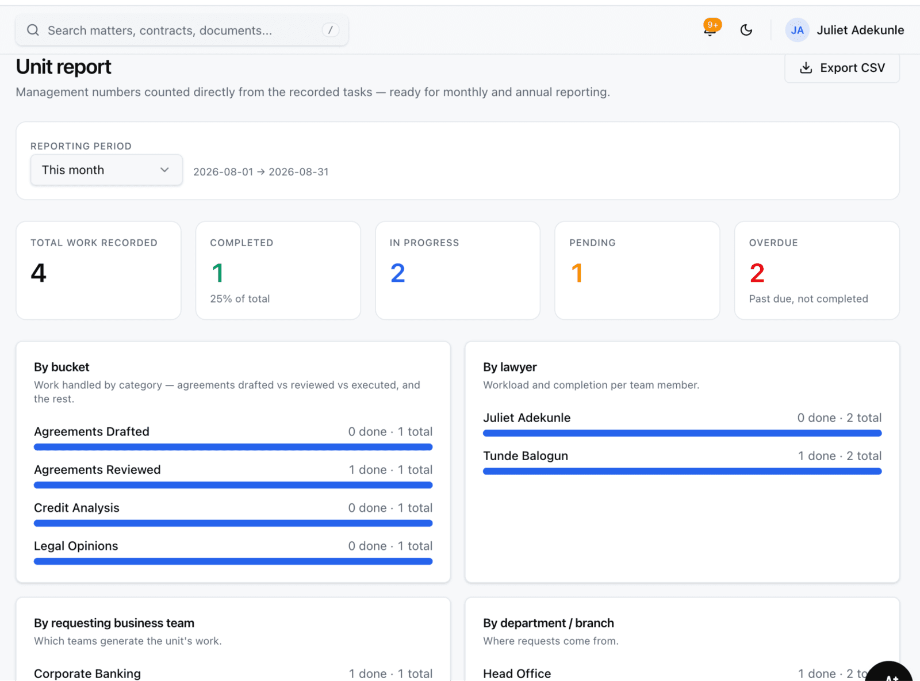Screen dimensions: 920x681
Task: Click the Legal Opinions progress bar
Action: (233, 561)
